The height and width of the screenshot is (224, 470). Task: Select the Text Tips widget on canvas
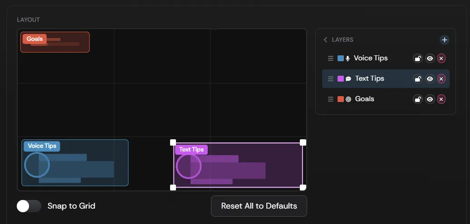tap(238, 166)
